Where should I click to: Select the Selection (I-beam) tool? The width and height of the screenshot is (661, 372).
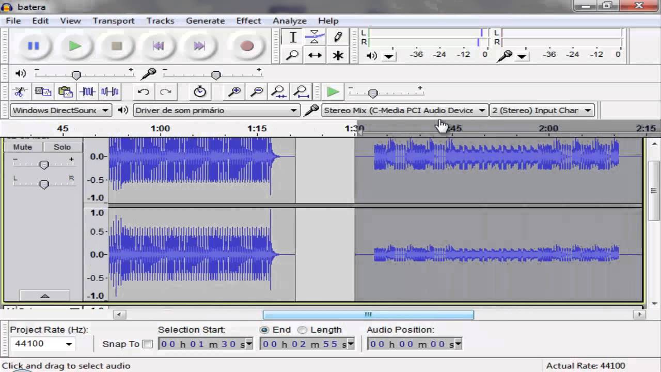pos(293,37)
